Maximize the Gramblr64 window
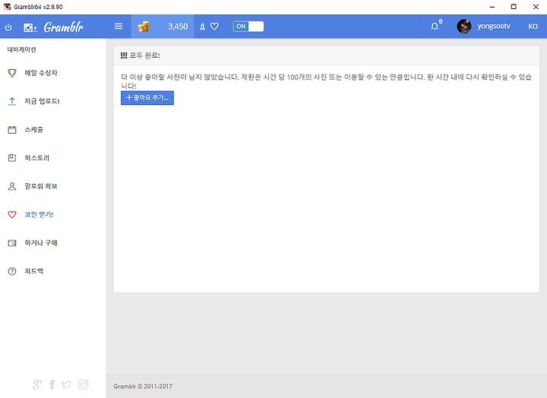 [x=514, y=7]
